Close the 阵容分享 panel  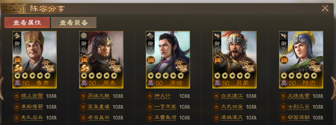[x=325, y=8]
